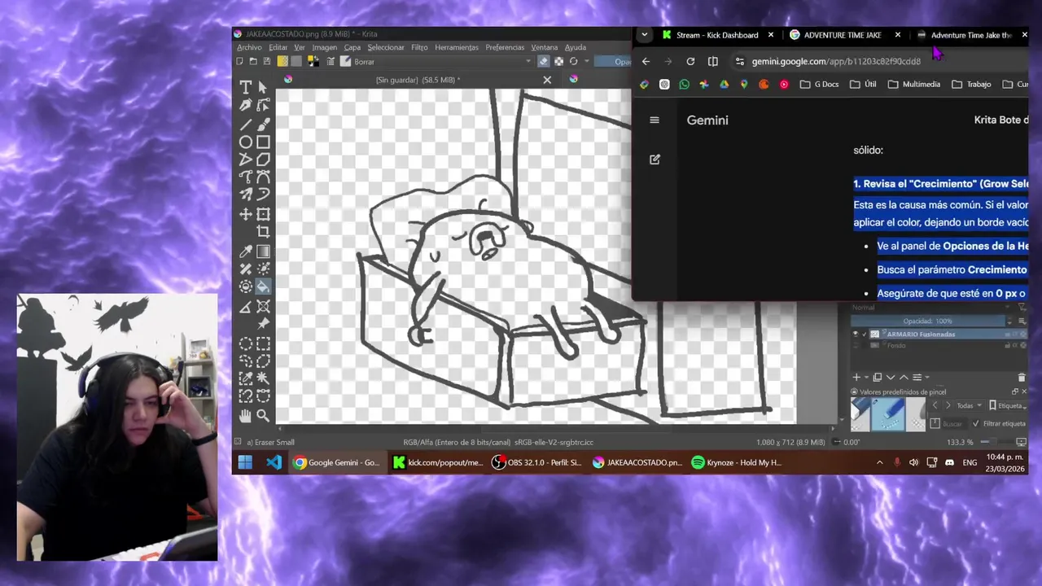This screenshot has height=586, width=1042.
Task: Open the Archivo menu
Action: click(249, 47)
